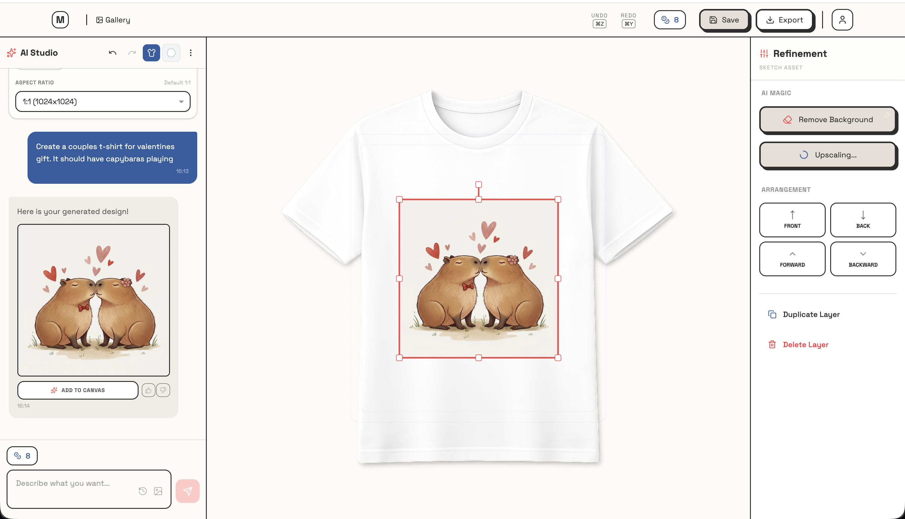Open the three-dot more options menu
The image size is (905, 519).
(x=191, y=53)
